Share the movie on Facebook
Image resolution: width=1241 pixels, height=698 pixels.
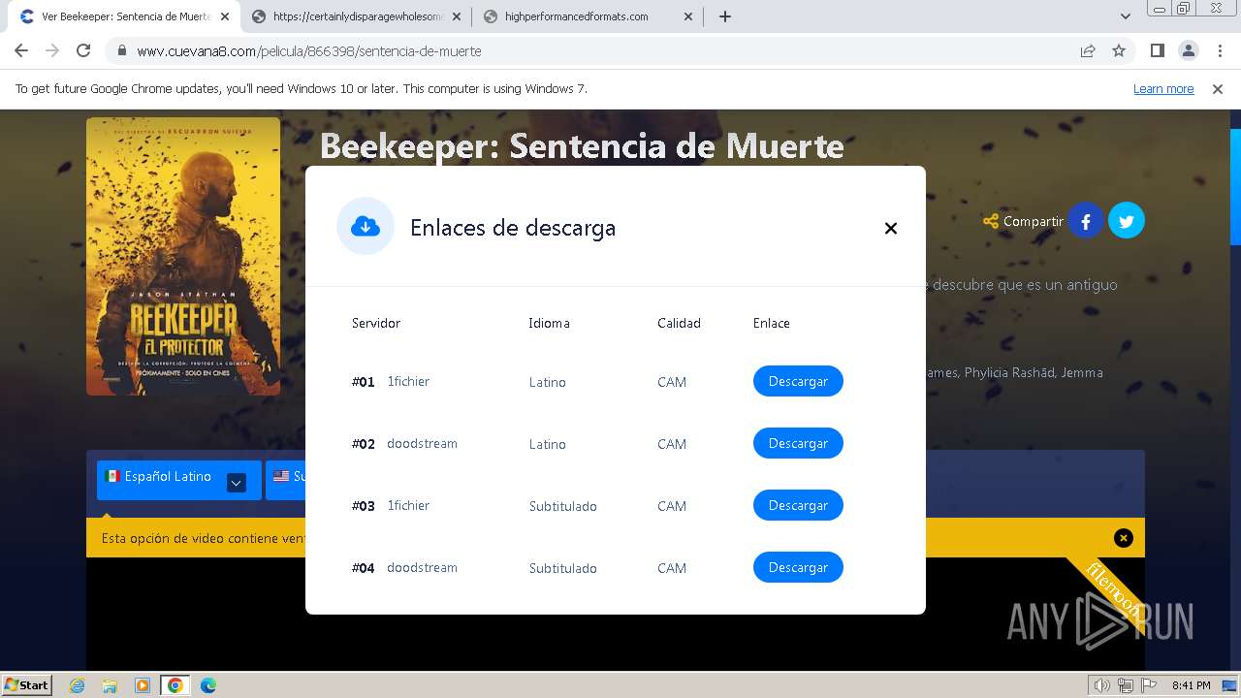pyautogui.click(x=1086, y=221)
